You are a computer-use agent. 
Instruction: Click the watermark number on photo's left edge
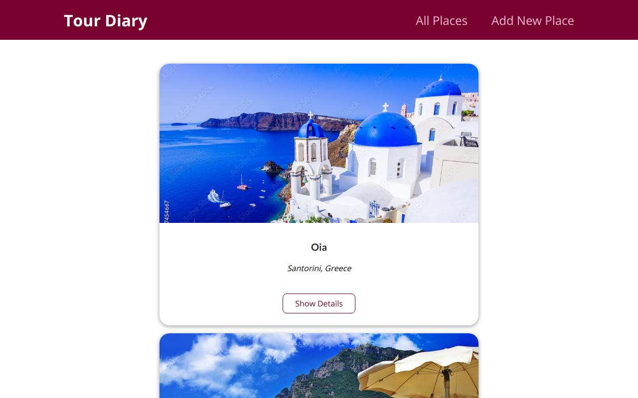tap(166, 211)
